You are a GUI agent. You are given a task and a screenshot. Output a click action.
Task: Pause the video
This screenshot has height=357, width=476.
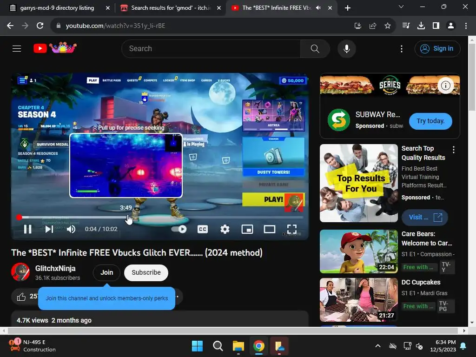point(27,229)
